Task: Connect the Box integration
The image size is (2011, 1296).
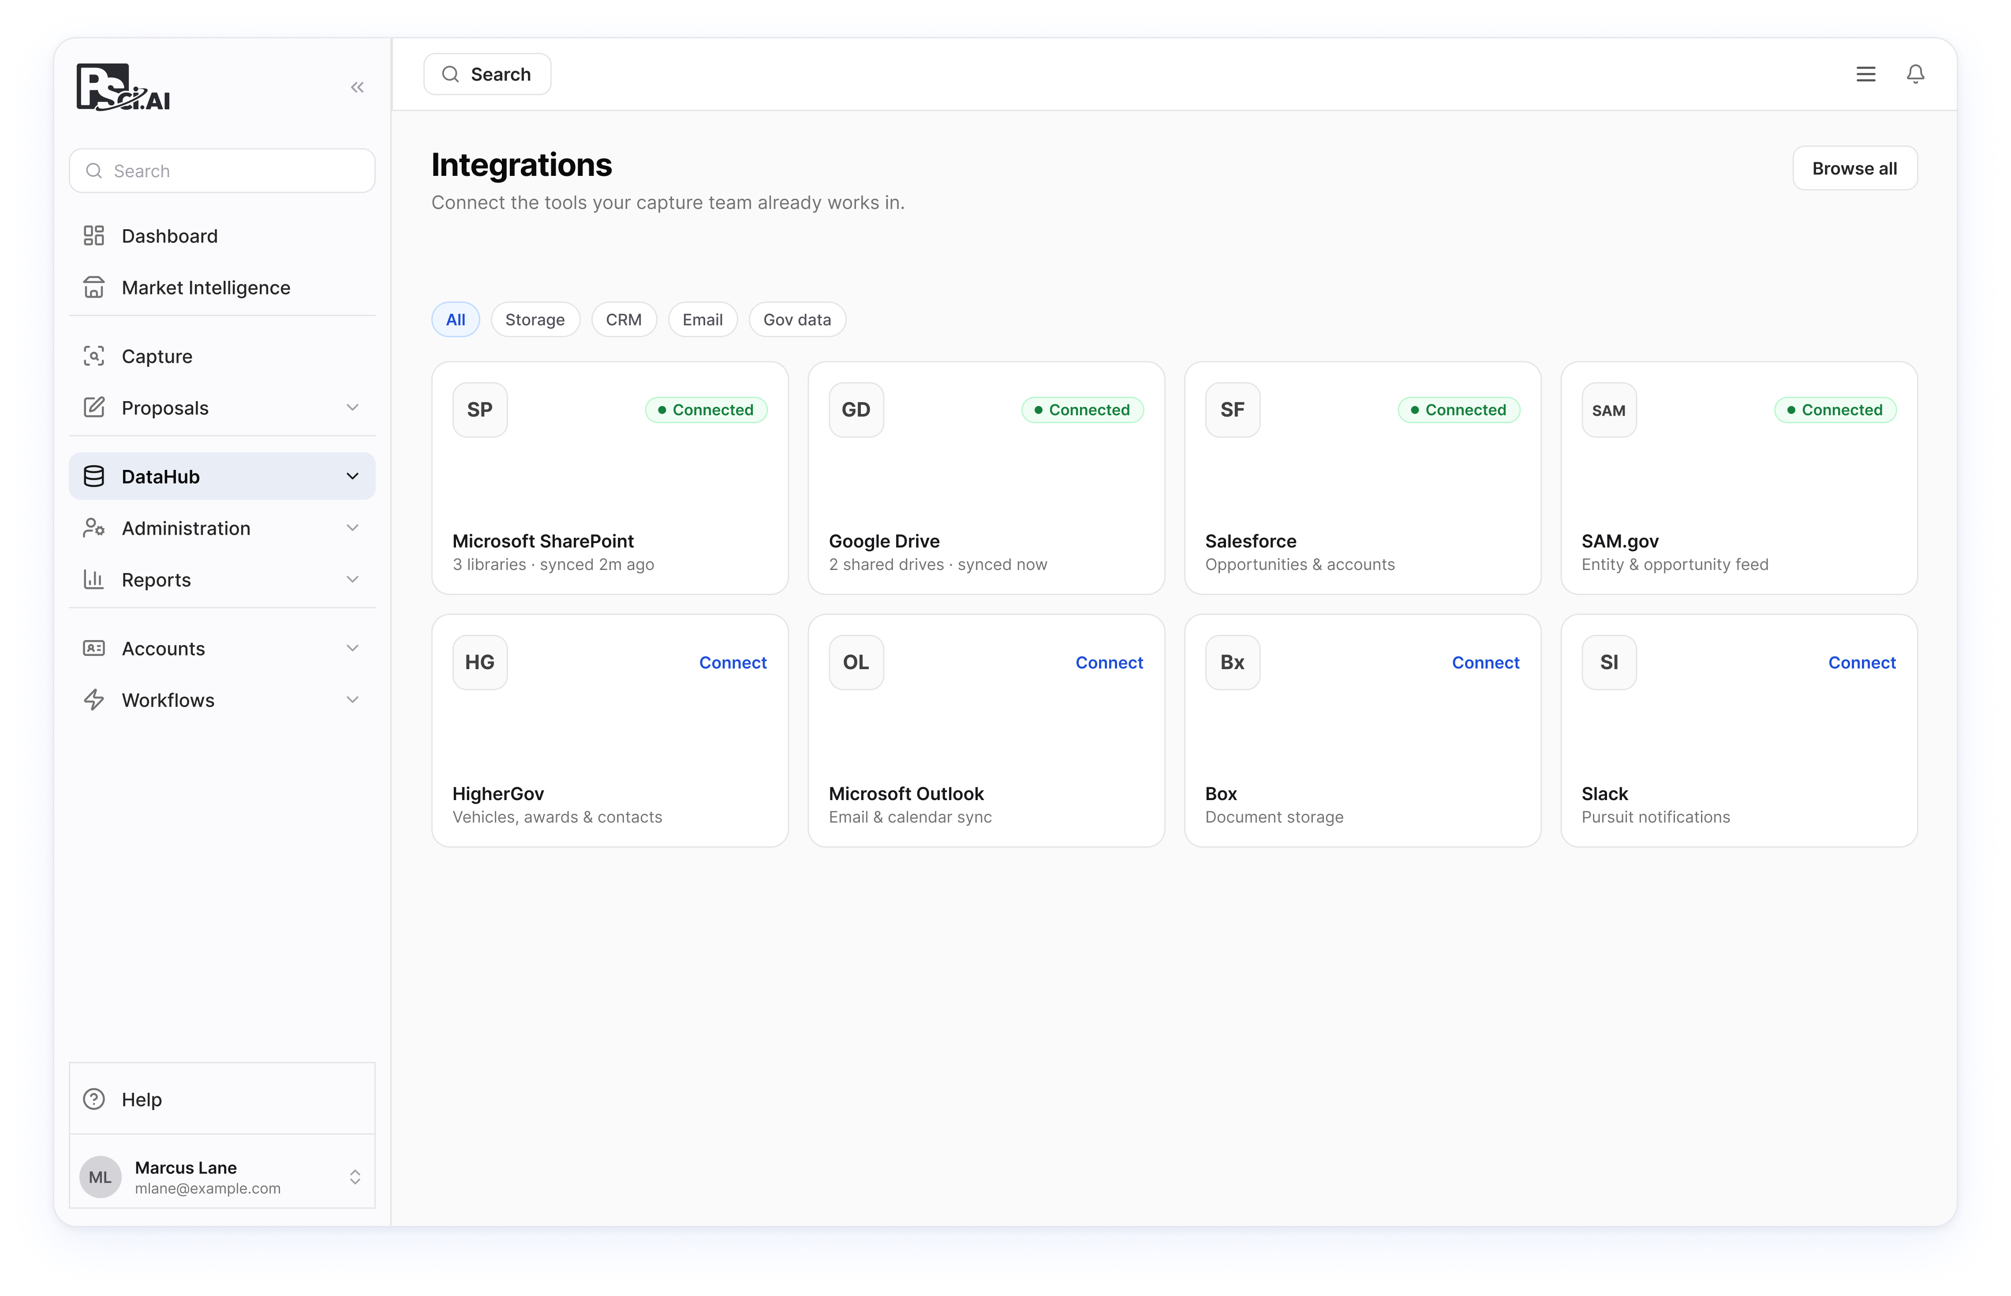Action: tap(1485, 662)
